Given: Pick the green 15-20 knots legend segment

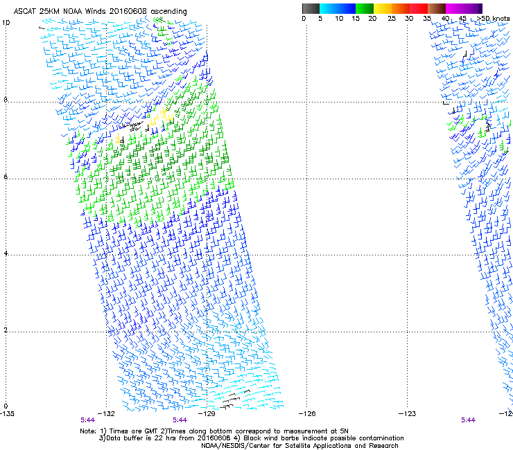Looking at the screenshot, I should [365, 8].
